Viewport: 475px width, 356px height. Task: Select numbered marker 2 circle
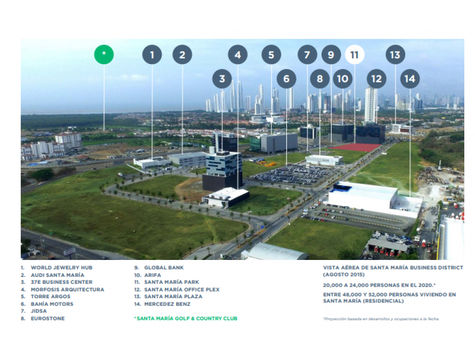[182, 54]
